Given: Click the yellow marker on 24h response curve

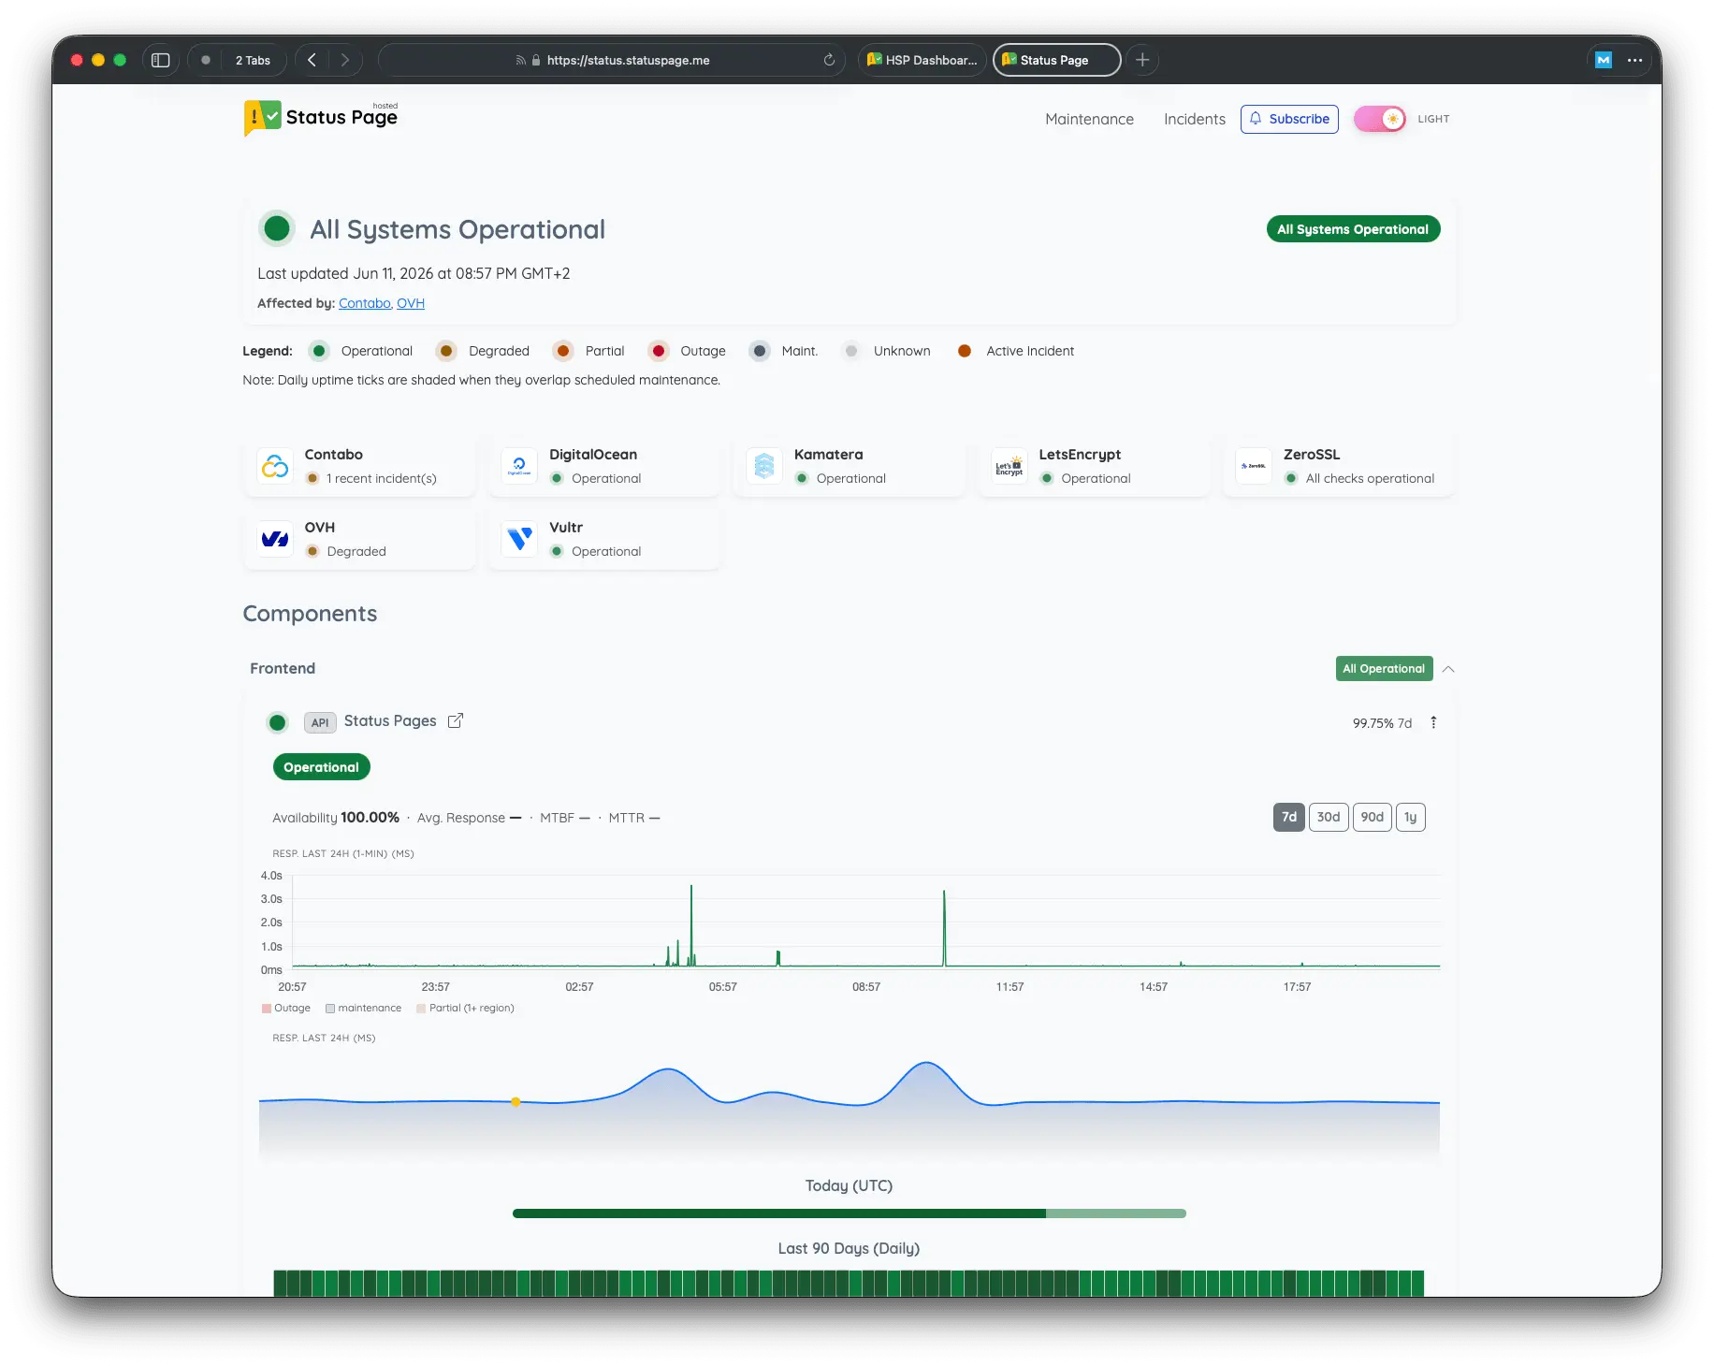Looking at the screenshot, I should click(516, 1102).
